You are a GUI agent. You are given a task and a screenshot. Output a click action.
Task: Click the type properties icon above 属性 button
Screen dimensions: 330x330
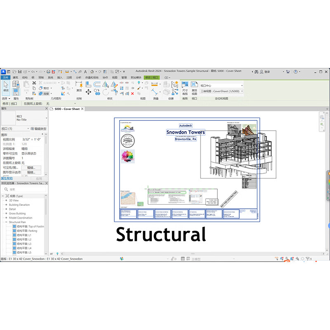click(16, 84)
